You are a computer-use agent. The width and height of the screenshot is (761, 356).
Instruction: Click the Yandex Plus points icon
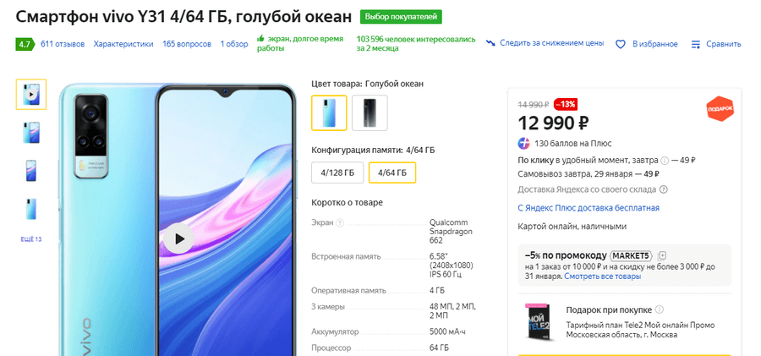tap(524, 143)
